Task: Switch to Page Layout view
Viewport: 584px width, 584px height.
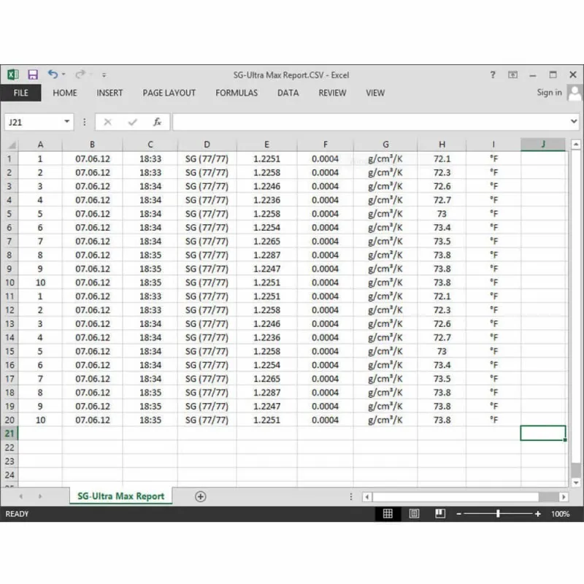Action: 414,514
